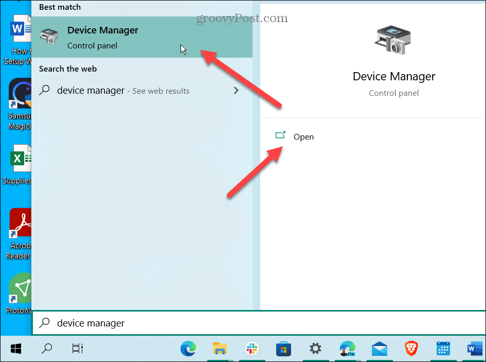Open the Calendar app from taskbar
Screen dimensions: 486x362
click(x=443, y=349)
